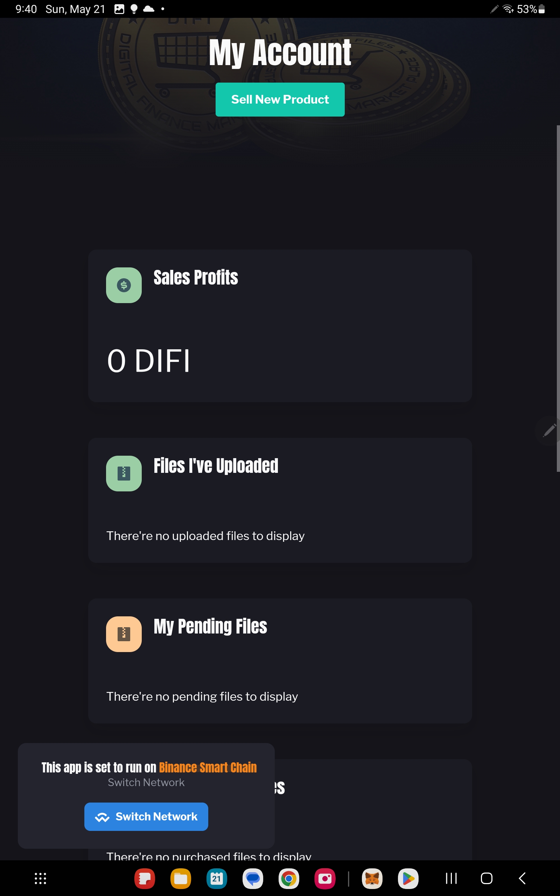
Task: Open the yellow My Files folder app
Action: (x=181, y=878)
